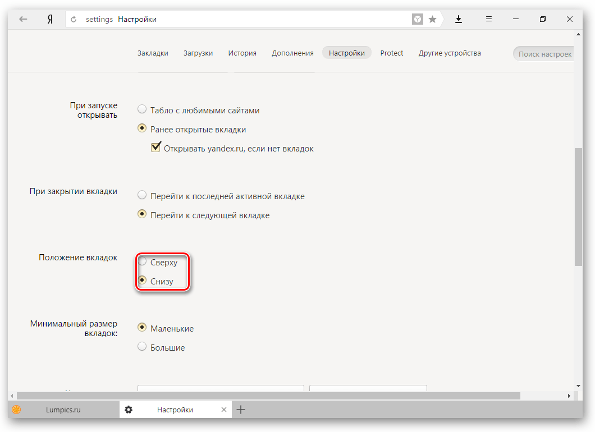Image resolution: width=595 pixels, height=432 pixels.
Task: Select 'Табло с любимыми сайтами' radio option
Action: click(142, 109)
